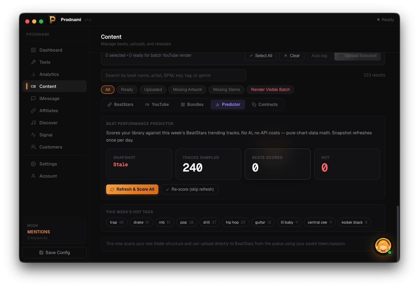The height and width of the screenshot is (288, 419).
Task: Toggle the Uploaded filter chip
Action: 153,90
